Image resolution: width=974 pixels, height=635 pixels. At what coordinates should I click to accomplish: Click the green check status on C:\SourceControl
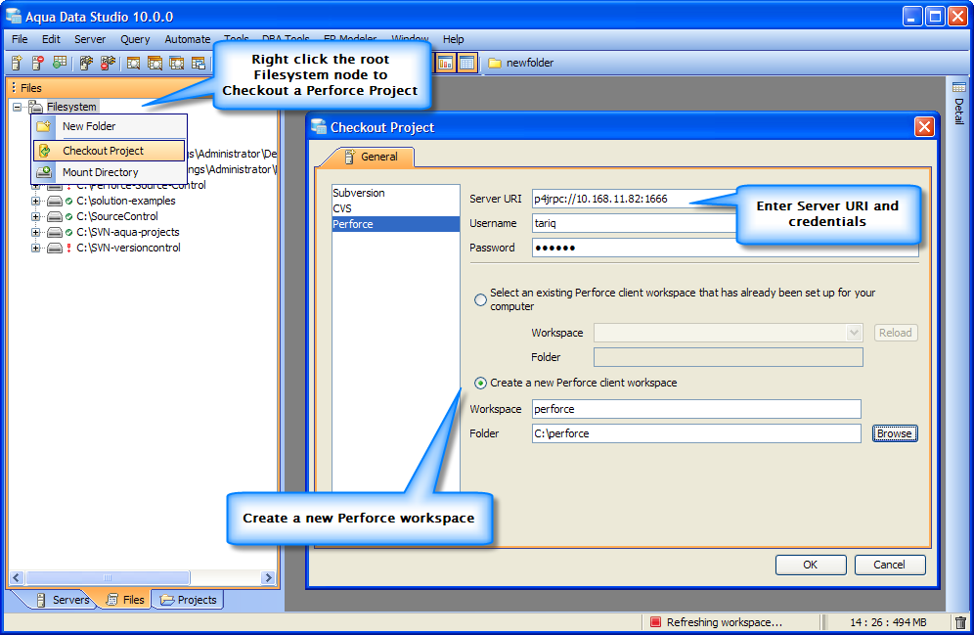coord(69,216)
